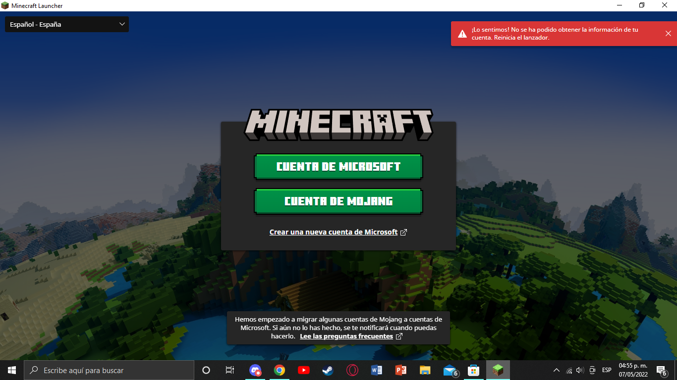Launch Opera browser from the taskbar
This screenshot has height=380, width=677.
pos(352,370)
